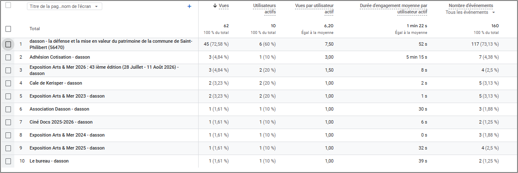Click the Utilisateurs actifs column header
This screenshot has width=518, height=173.
point(264,8)
